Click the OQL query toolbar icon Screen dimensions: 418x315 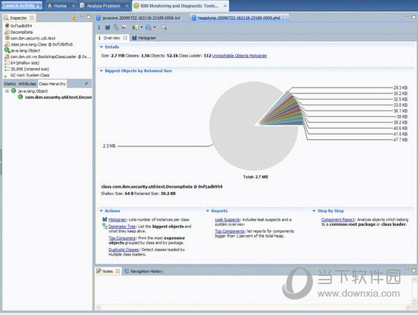[x=124, y=27]
